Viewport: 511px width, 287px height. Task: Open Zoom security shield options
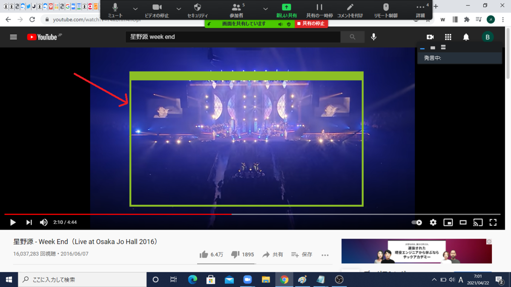point(197,10)
